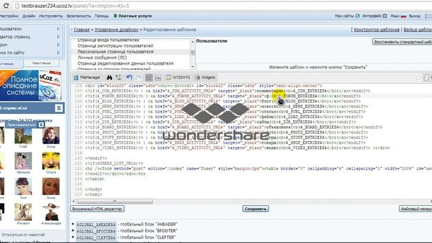Viewport: 432px width, 243px height.
Task: Click $GLOBAL_AHEADER$ code tag
Action: pos(96,225)
